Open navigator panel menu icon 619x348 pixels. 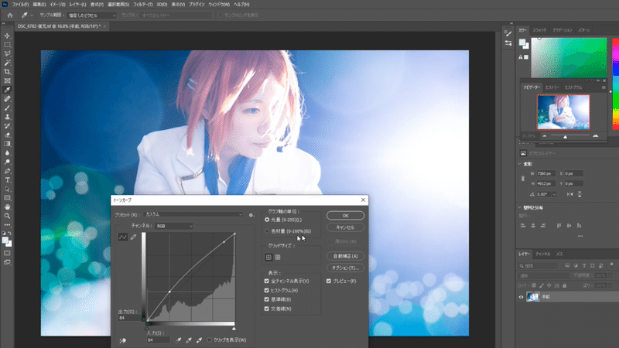[604, 87]
